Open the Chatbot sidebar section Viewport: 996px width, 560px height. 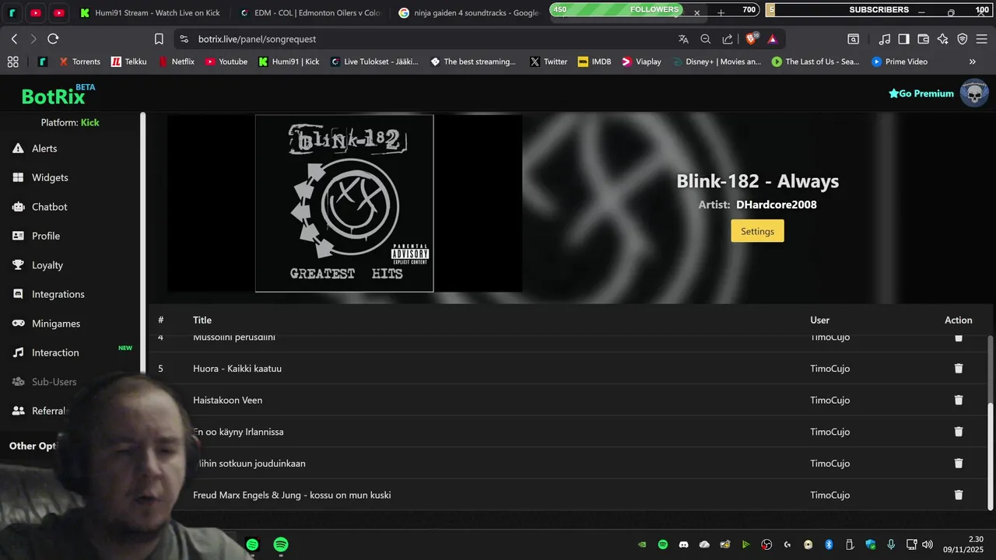point(49,207)
